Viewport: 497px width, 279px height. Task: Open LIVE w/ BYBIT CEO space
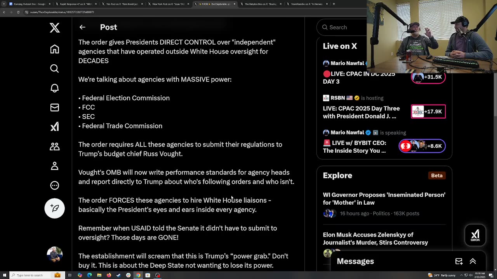pos(355,147)
